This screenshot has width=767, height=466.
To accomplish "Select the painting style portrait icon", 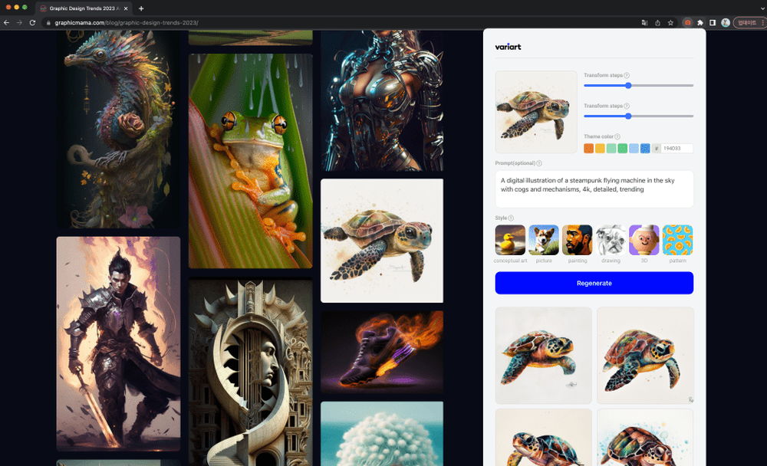I will pyautogui.click(x=578, y=240).
